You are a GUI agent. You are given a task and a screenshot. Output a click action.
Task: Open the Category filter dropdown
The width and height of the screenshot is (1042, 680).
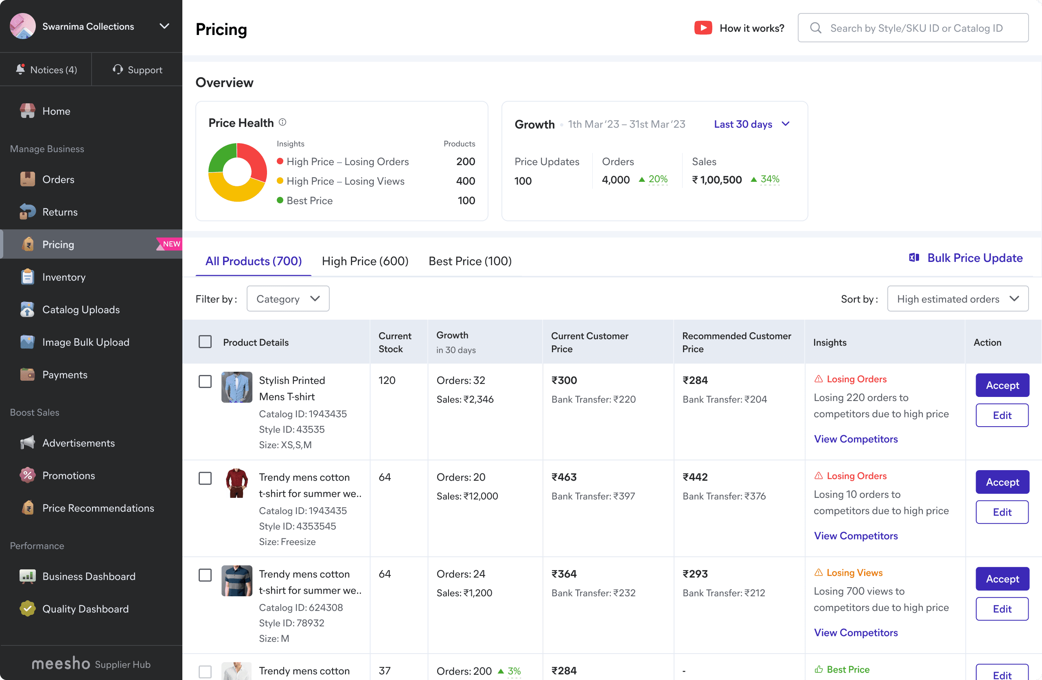pyautogui.click(x=288, y=299)
